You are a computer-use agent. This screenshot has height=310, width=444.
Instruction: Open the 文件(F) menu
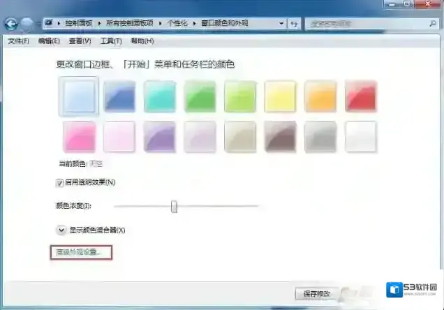click(x=19, y=41)
